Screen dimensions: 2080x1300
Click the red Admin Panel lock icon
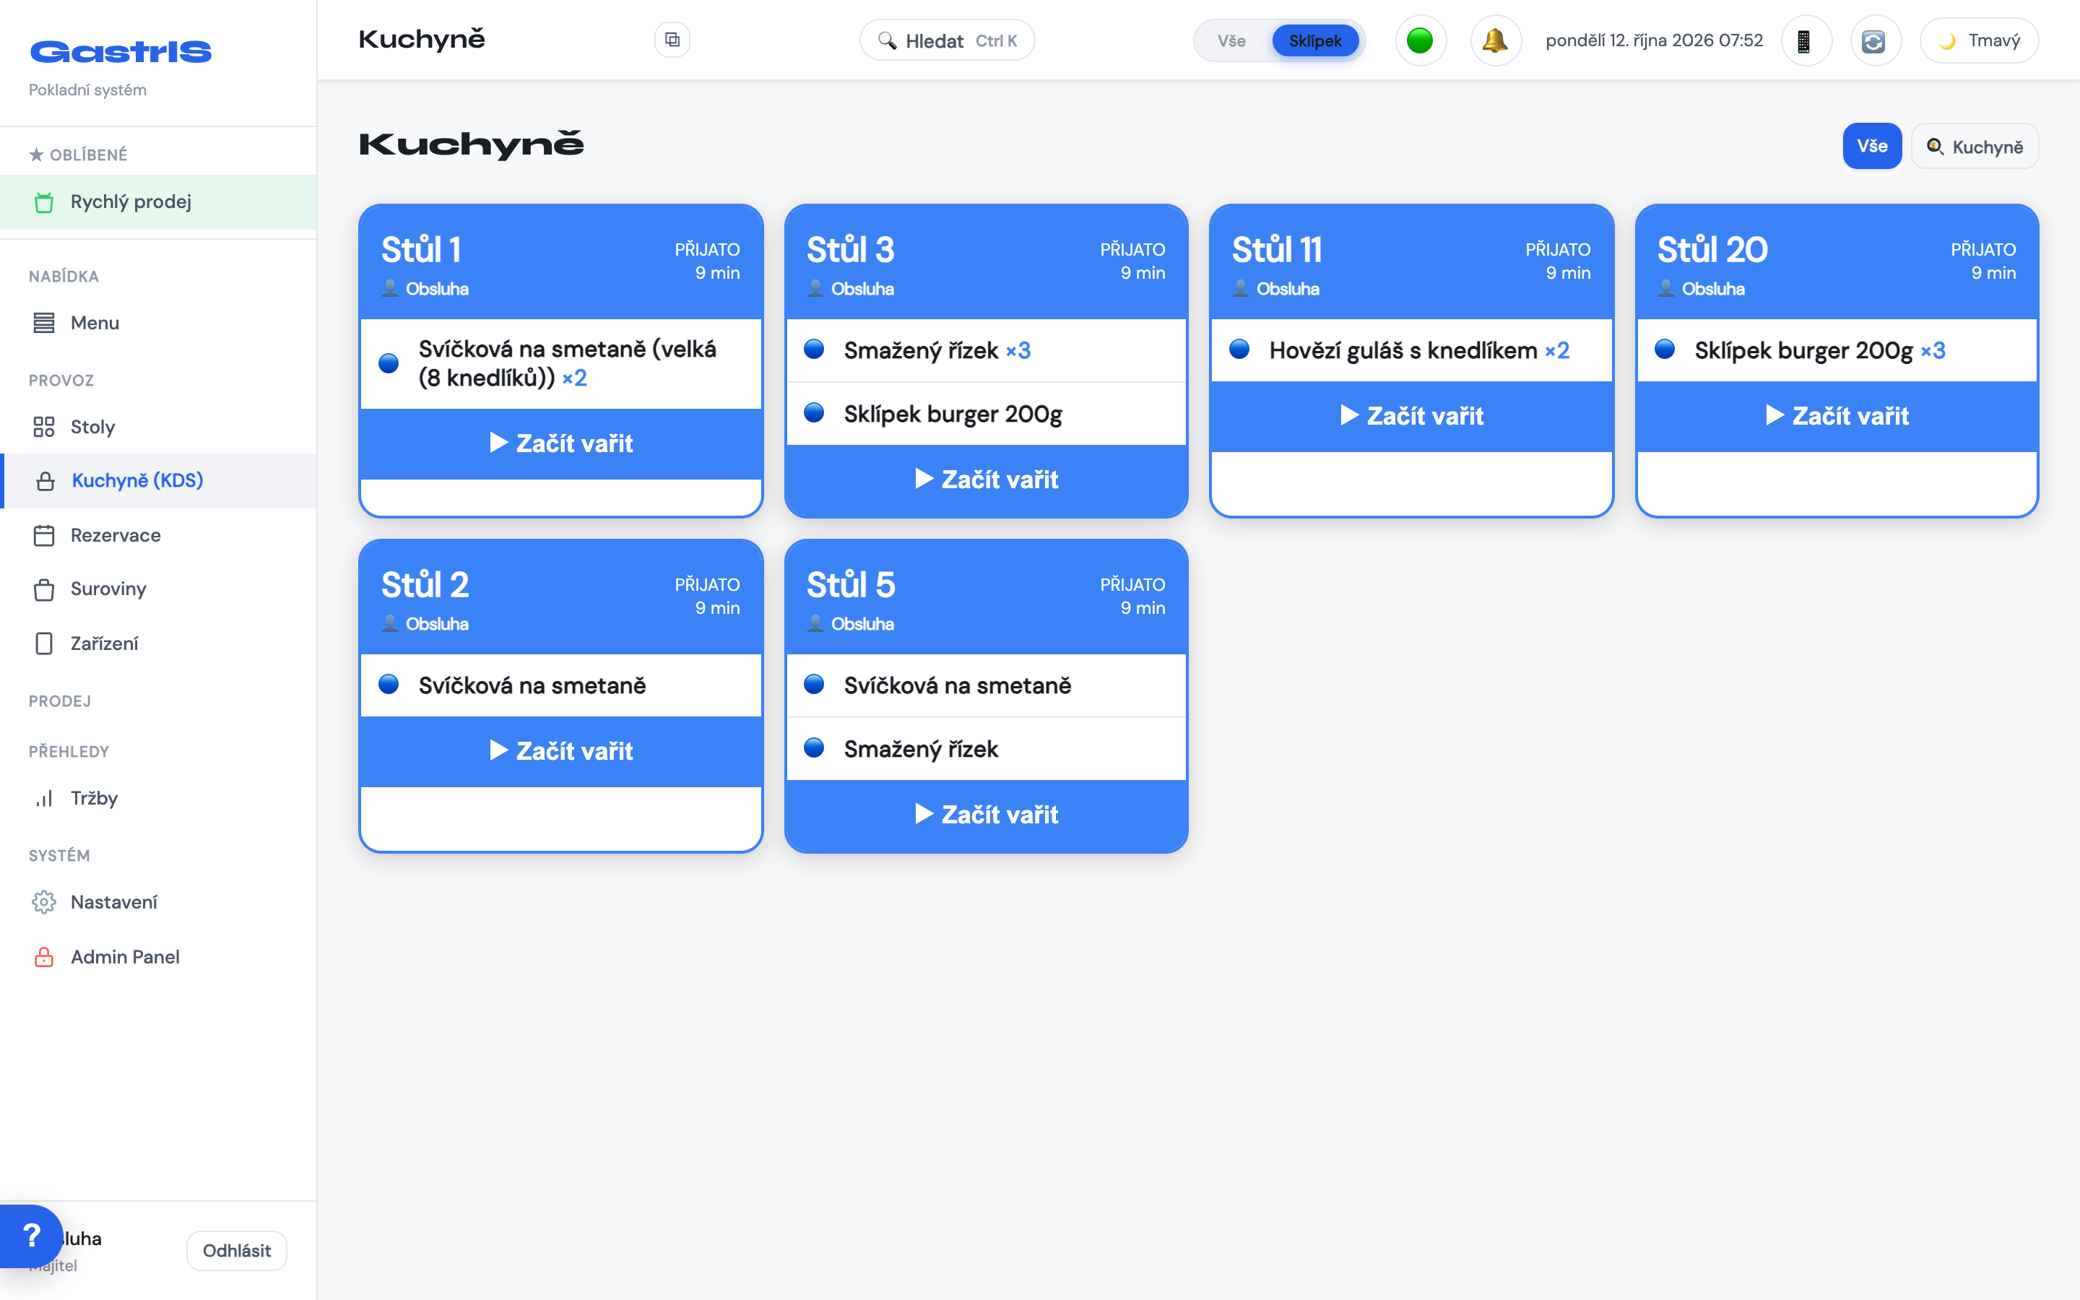(x=44, y=957)
